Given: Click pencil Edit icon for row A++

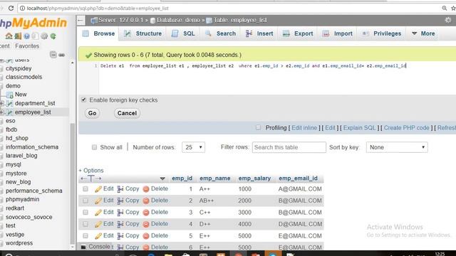Looking at the screenshot, I should (98, 189).
